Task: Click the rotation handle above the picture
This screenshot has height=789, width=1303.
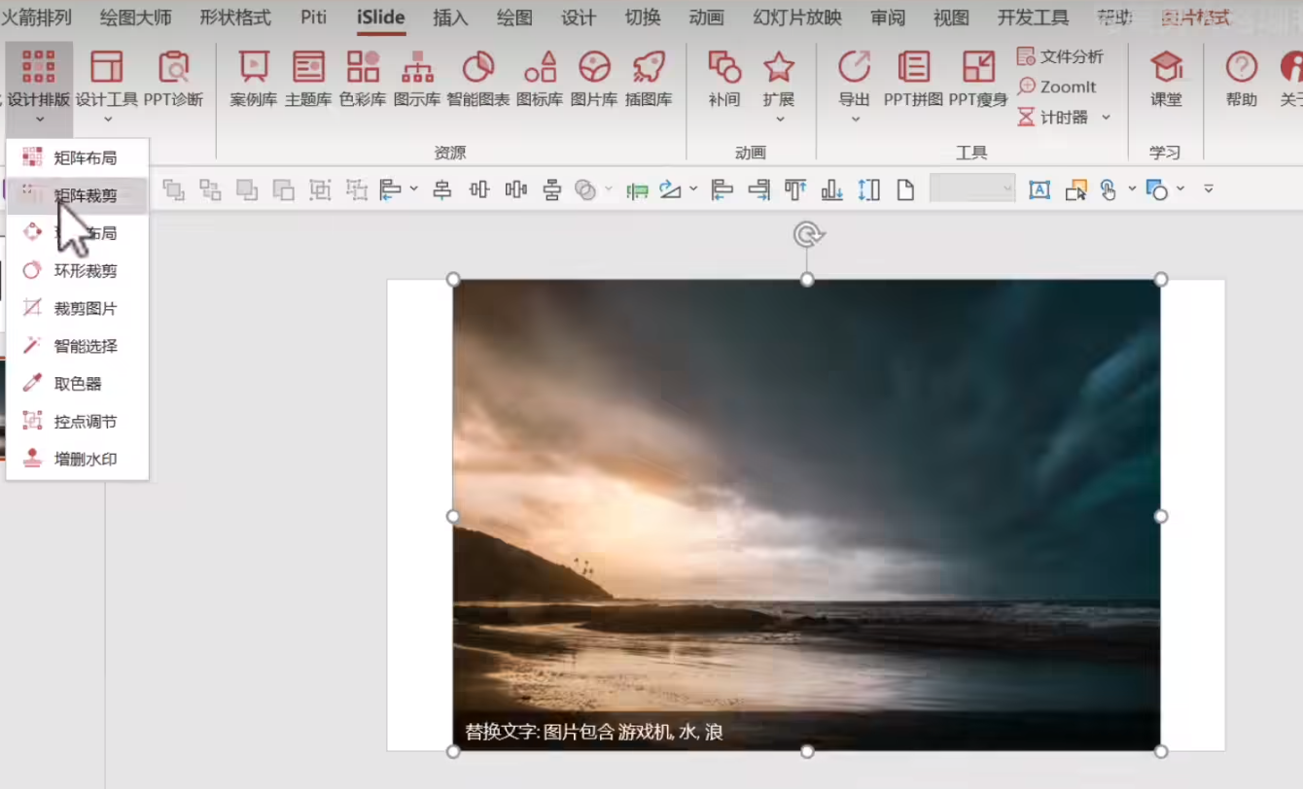Action: click(x=807, y=234)
